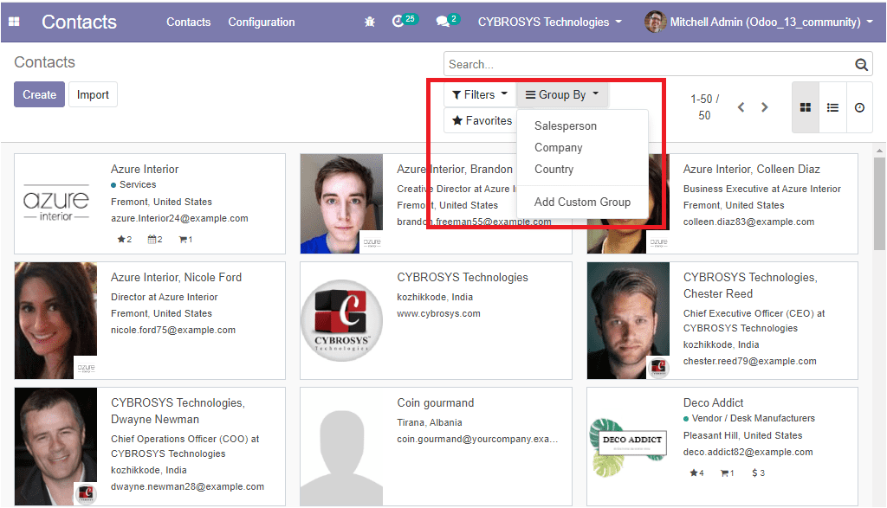This screenshot has height=508, width=887.
Task: Click Pleasant Hill, United States text
Action: click(742, 435)
